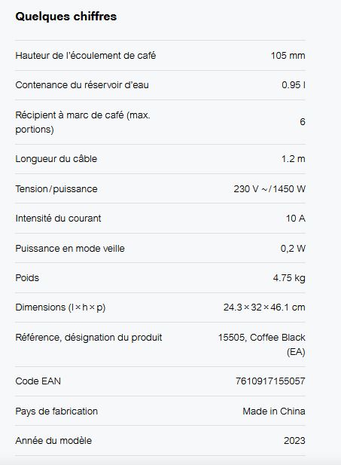This screenshot has height=465, width=341.
Task: Click the model year 2023 value
Action: tap(294, 441)
